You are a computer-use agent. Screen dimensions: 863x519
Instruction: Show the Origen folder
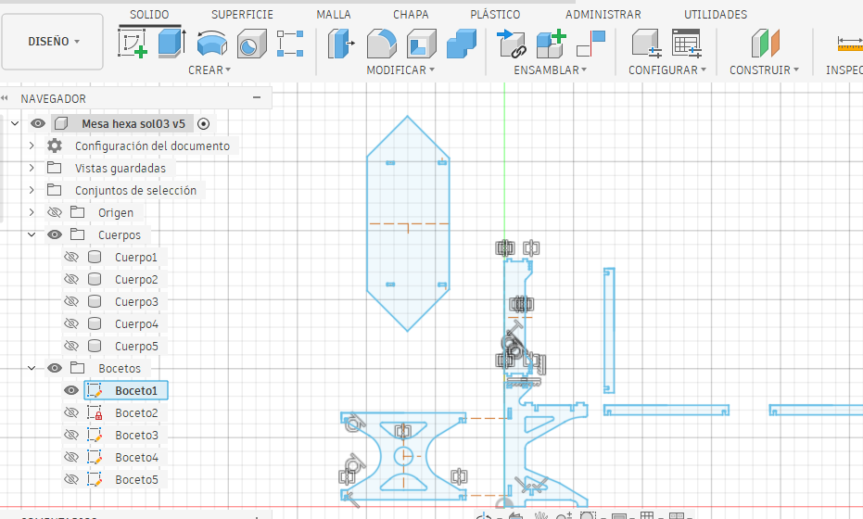[x=55, y=212]
